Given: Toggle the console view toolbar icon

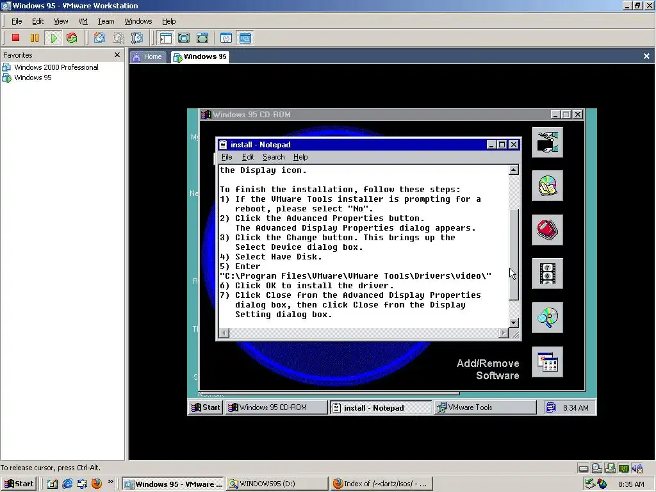Looking at the screenshot, I should point(245,38).
